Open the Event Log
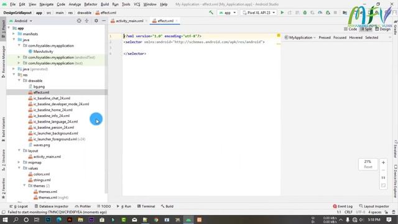Image resolution: width=398 pixels, height=224 pixels. pyautogui.click(x=343, y=206)
